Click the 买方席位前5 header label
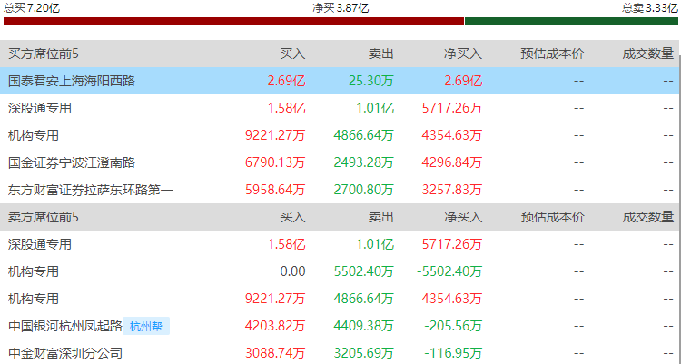This screenshot has height=364, width=681. point(44,54)
